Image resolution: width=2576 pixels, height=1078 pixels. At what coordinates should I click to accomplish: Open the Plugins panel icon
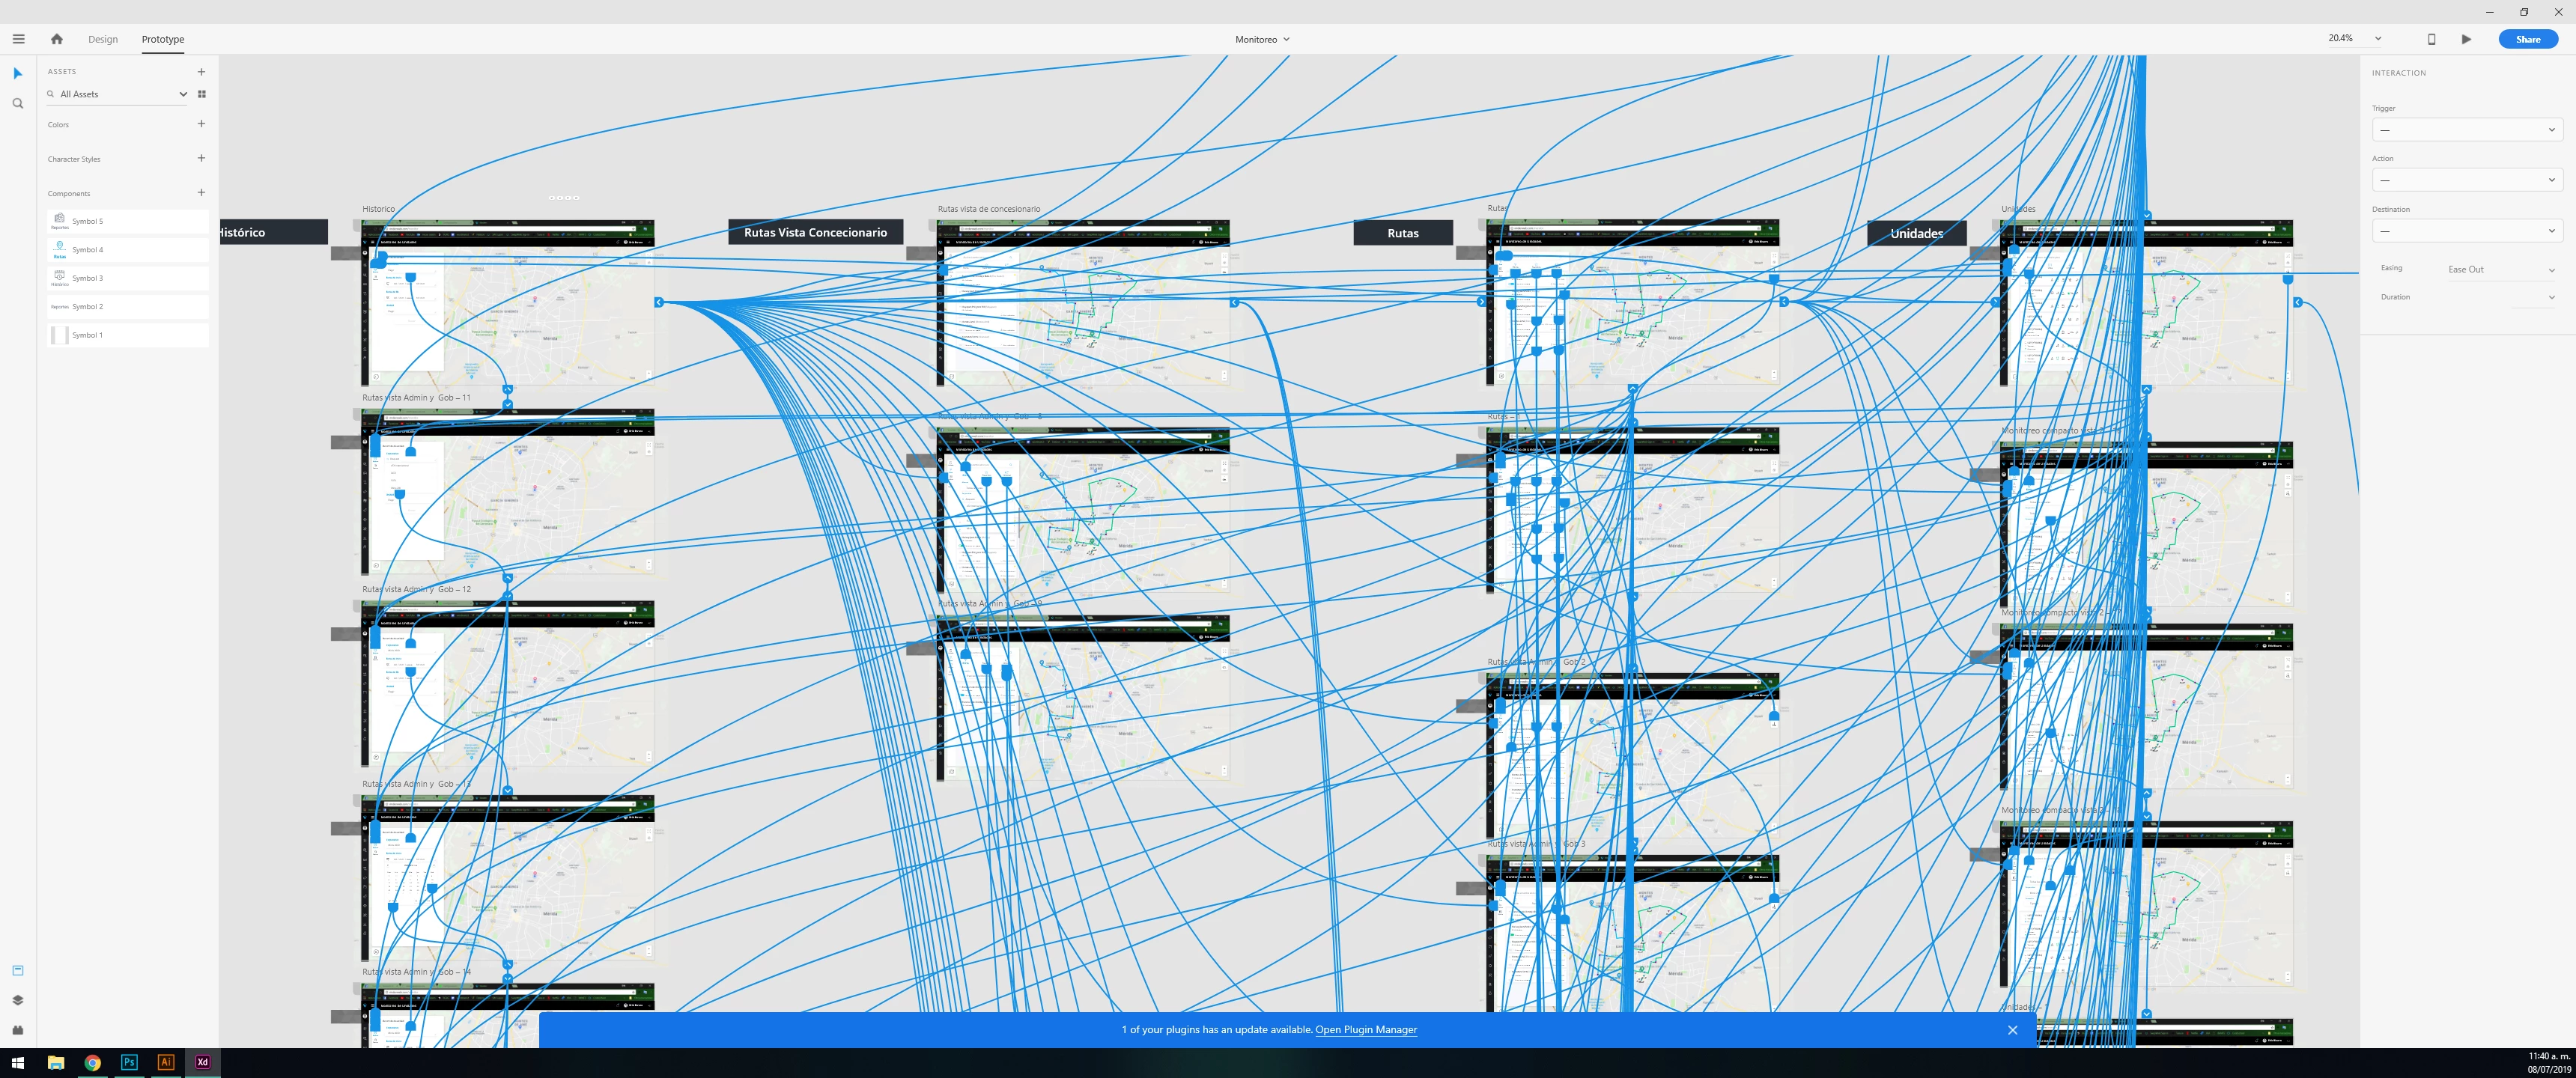point(17,1030)
